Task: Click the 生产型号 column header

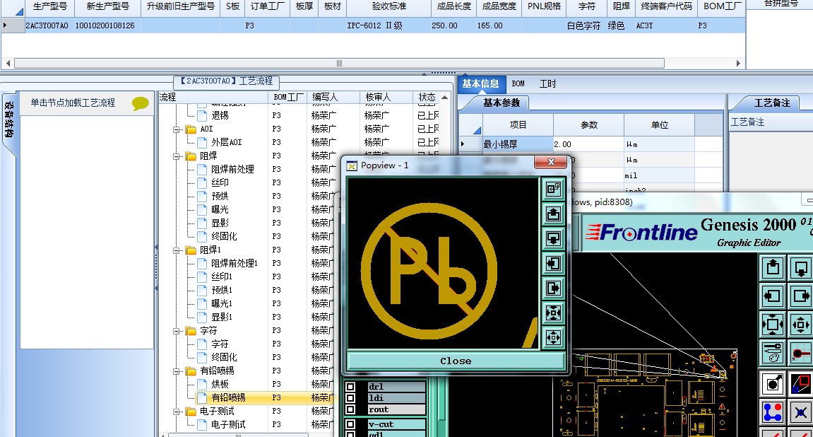Action: coord(49,7)
